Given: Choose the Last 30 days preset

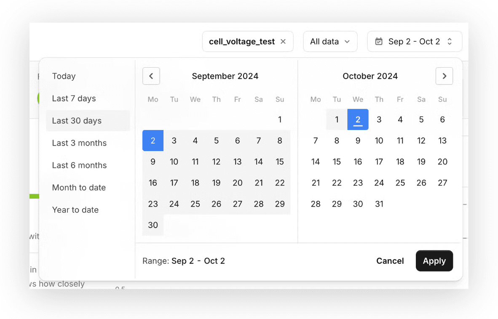Looking at the screenshot, I should point(77,120).
